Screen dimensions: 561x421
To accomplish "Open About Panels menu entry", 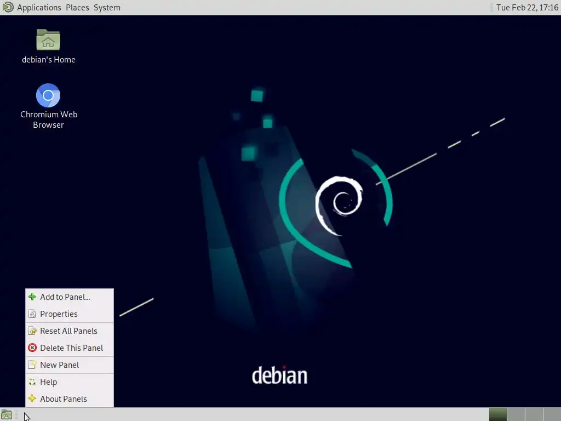I will click(x=70, y=399).
